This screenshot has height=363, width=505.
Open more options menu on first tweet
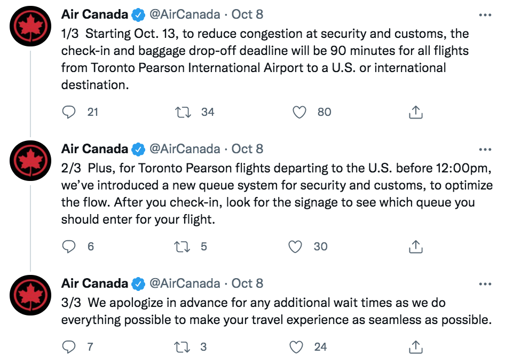[485, 15]
